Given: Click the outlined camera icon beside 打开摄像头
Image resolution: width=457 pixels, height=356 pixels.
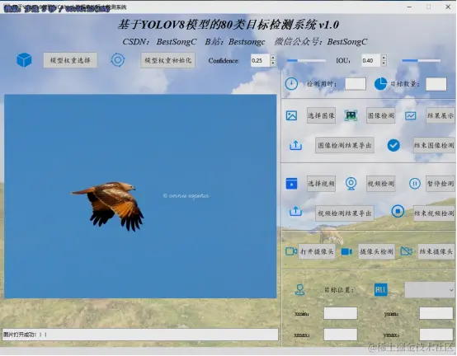Looking at the screenshot, I should 291,251.
